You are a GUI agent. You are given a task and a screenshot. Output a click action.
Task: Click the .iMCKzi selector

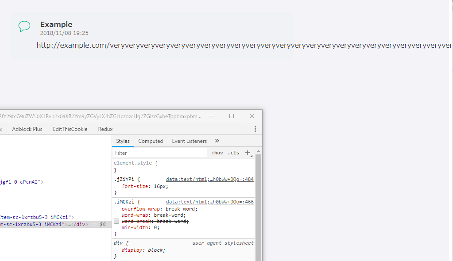click(124, 202)
